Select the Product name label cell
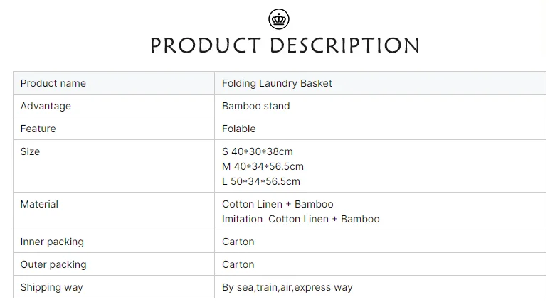The image size is (560, 307). click(53, 83)
